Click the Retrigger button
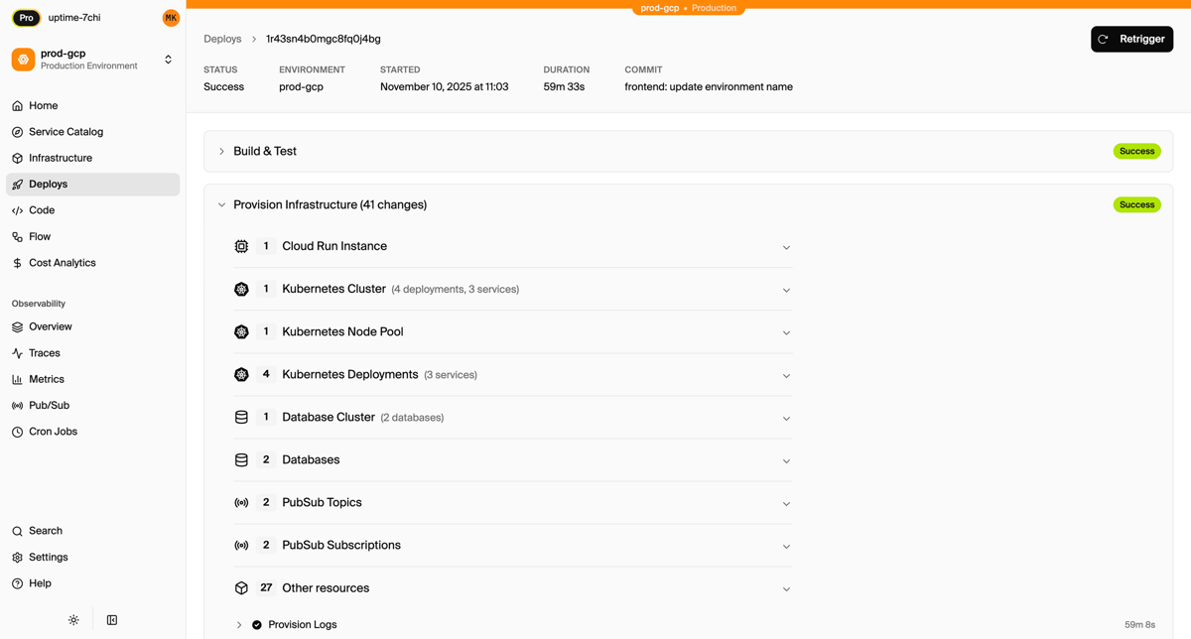1191x639 pixels. click(x=1131, y=39)
